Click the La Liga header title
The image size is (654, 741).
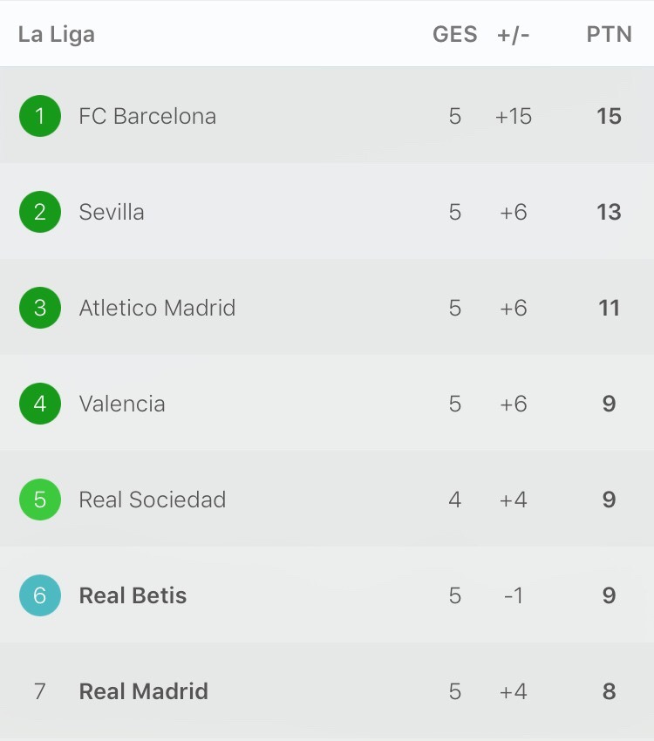click(x=57, y=35)
